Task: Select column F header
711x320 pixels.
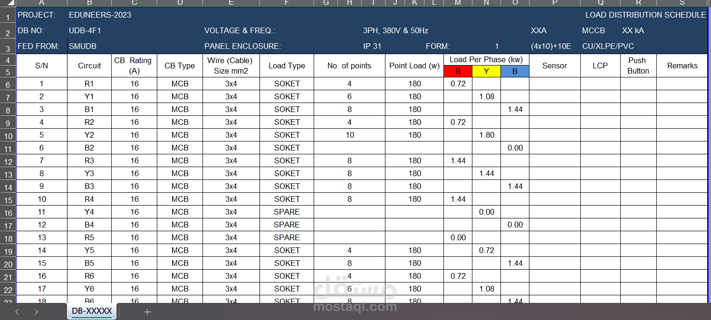Action: coord(287,3)
